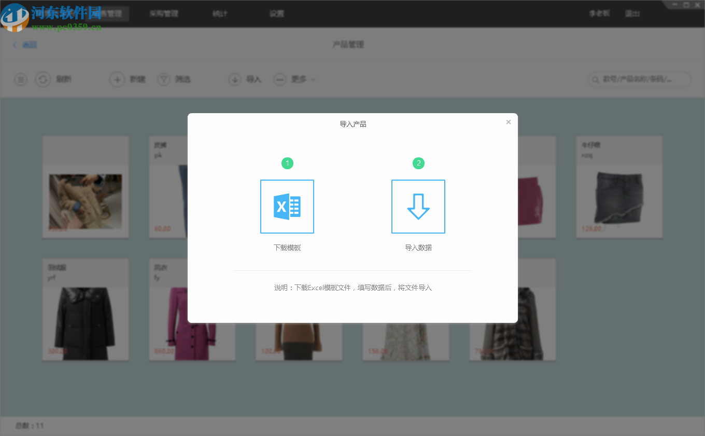
Task: Switch to the 统计 section
Action: coord(219,13)
